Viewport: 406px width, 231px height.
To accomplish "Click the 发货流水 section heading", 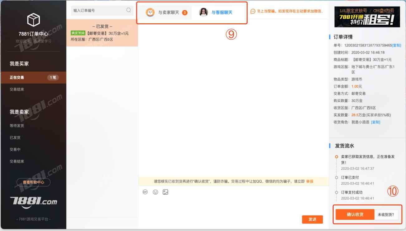I will [345, 146].
